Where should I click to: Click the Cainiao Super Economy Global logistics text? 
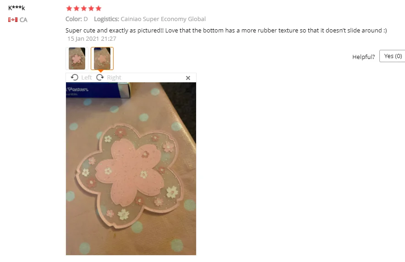tap(163, 19)
